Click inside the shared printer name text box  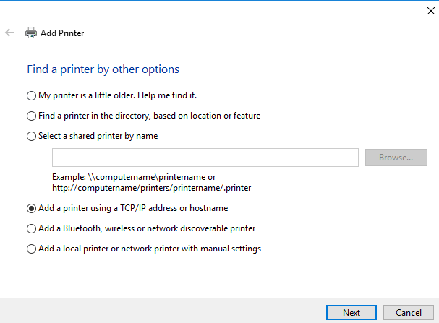(x=205, y=158)
